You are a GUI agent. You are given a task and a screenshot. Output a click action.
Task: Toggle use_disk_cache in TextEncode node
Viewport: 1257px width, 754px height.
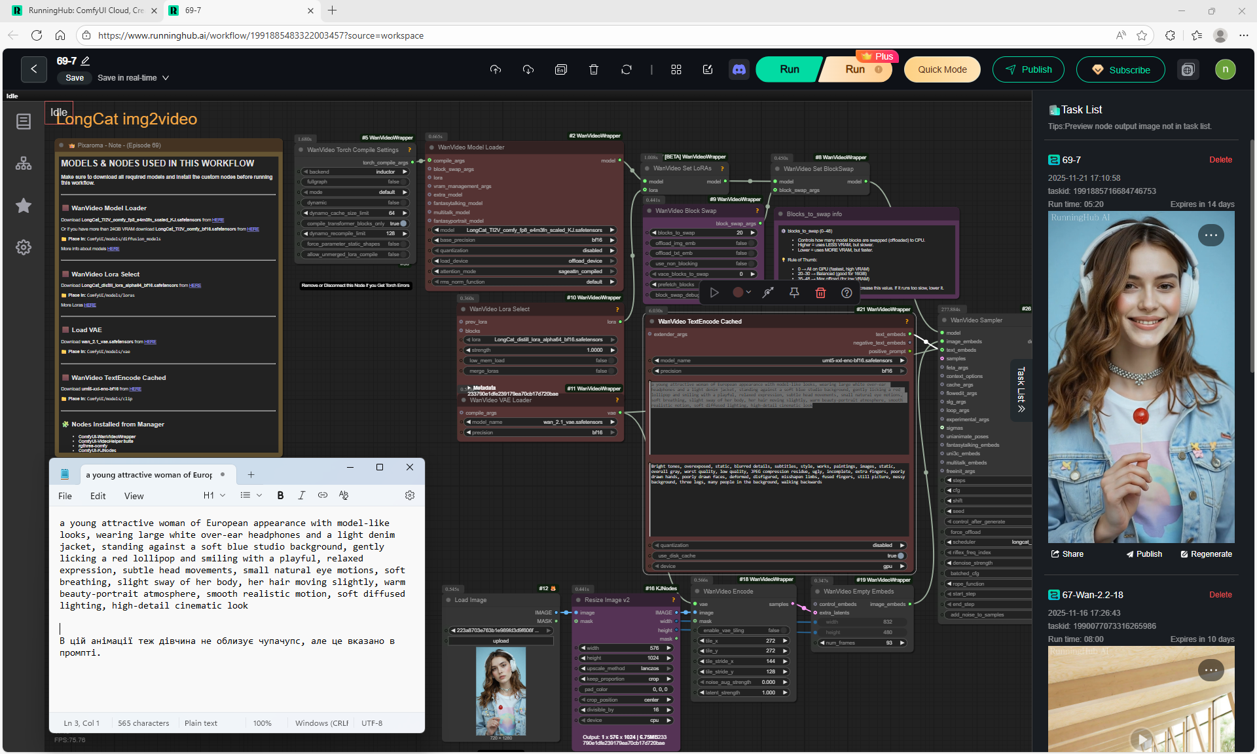901,556
